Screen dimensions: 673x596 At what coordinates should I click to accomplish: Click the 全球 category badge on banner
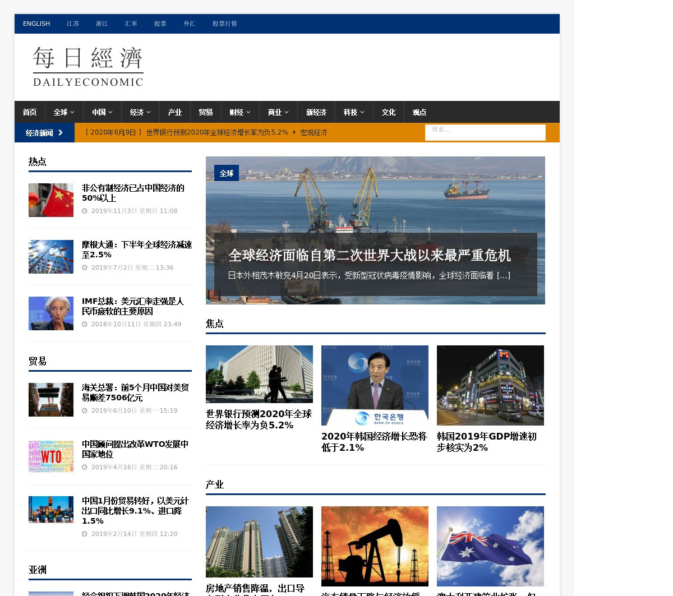(x=227, y=173)
